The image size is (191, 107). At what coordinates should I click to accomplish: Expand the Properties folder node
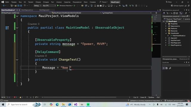[166, 24]
